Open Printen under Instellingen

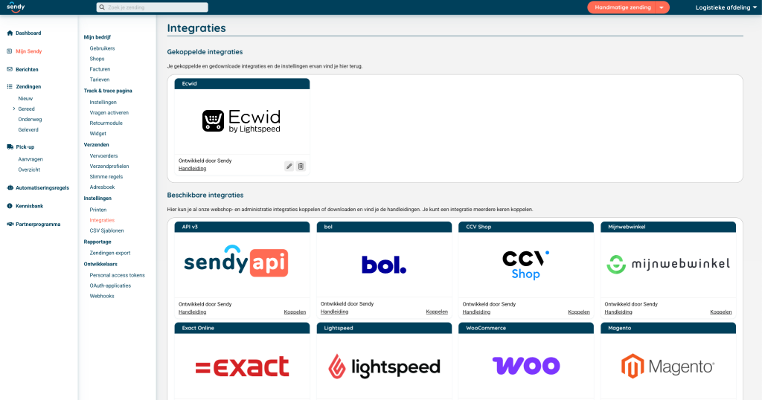(97, 210)
